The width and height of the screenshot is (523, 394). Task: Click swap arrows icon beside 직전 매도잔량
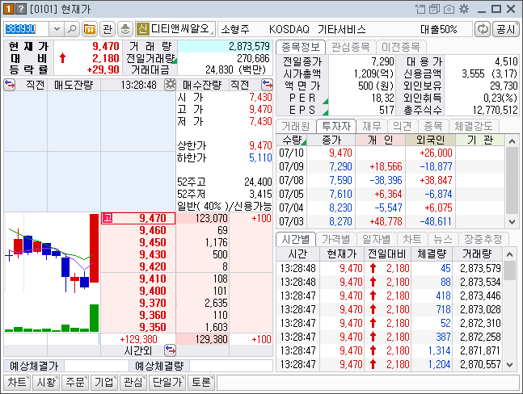click(x=10, y=85)
